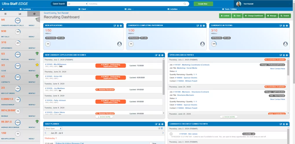Image resolution: width=295 pixels, height=144 pixels.
Task: Edit the Open Jobs and Activities widget
Action: pos(281,55)
